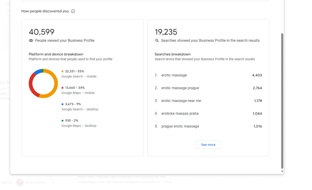
Task: Click the faded More link in description
Action: 168,182
